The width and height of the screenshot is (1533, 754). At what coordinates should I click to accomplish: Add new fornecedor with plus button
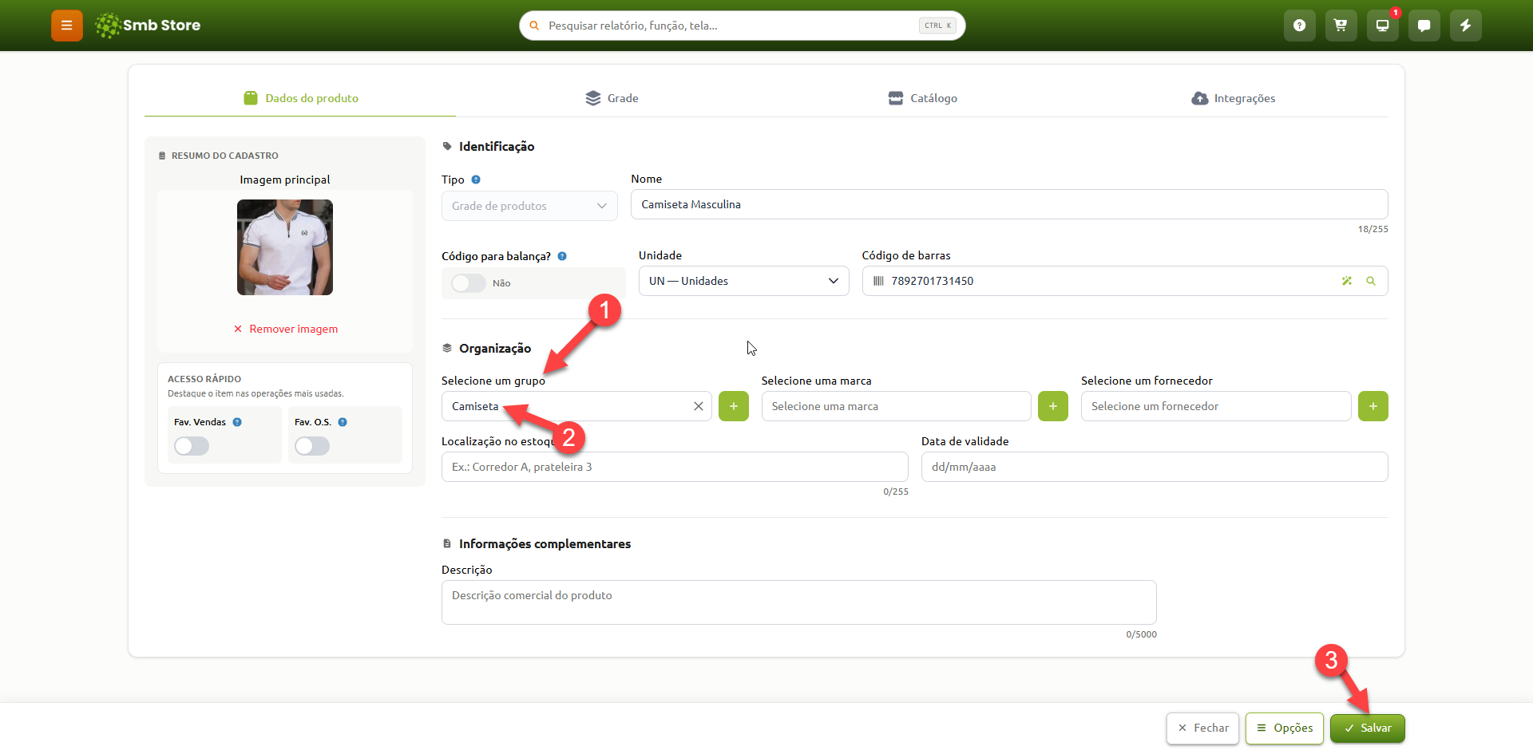coord(1373,406)
